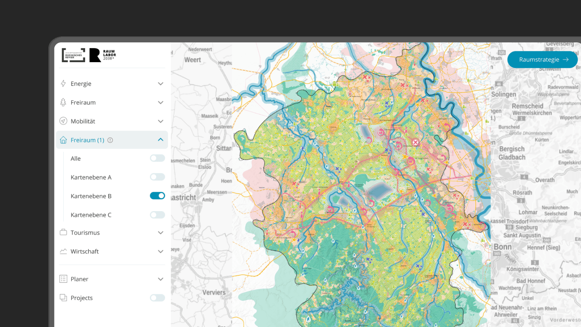Select the Wirtschaft menu label

85,251
